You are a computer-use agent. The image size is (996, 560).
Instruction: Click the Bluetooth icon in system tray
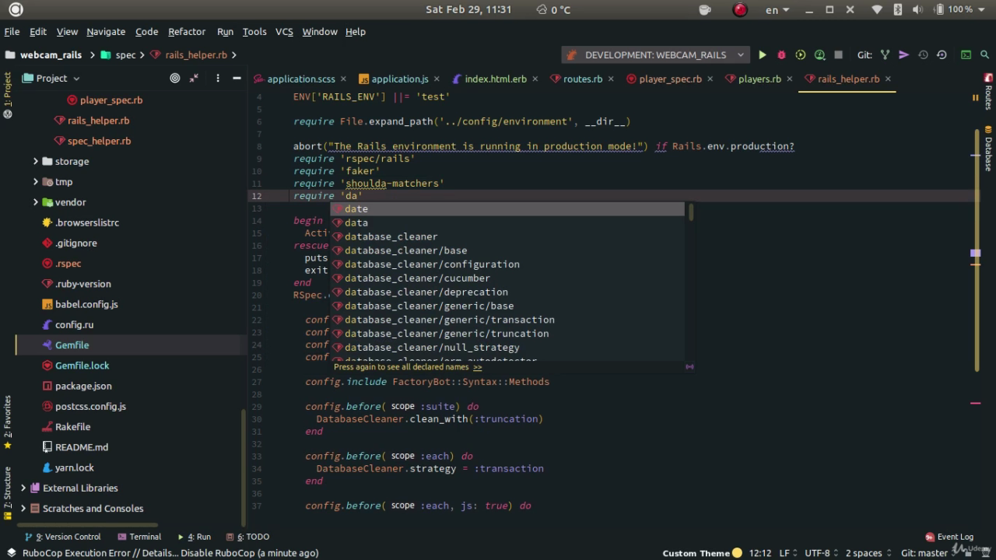coord(897,9)
